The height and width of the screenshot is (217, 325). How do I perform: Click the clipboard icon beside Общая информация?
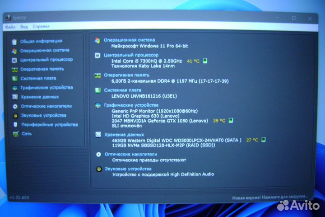(x=14, y=42)
